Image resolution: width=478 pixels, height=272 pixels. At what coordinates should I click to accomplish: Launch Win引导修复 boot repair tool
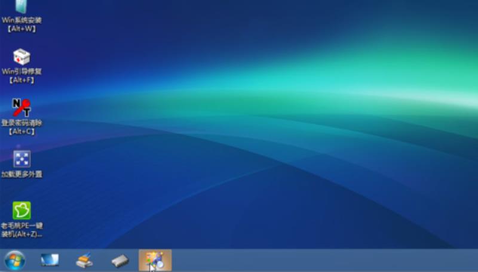click(x=22, y=66)
